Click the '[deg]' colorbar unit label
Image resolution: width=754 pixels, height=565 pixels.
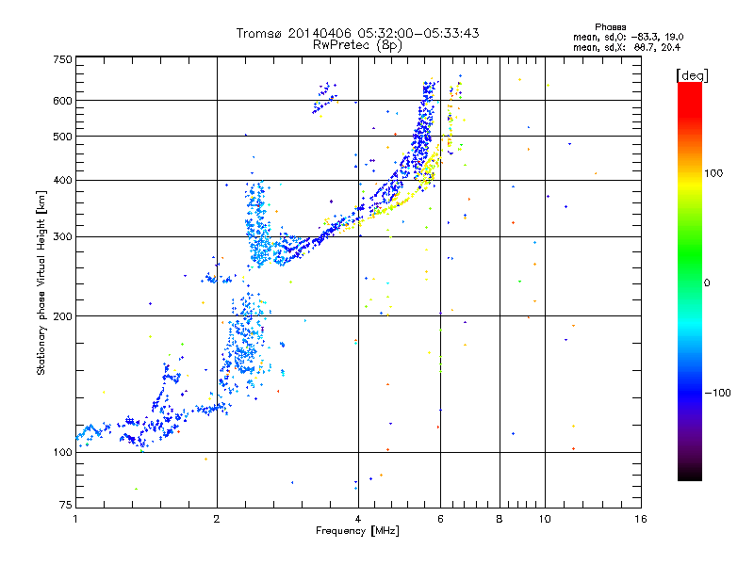click(x=692, y=75)
